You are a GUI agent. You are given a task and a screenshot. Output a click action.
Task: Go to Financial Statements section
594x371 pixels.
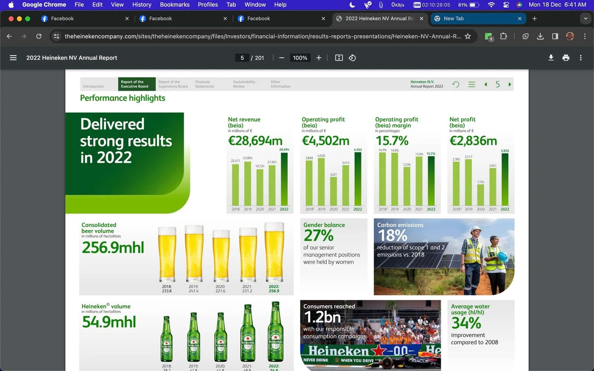tap(204, 84)
